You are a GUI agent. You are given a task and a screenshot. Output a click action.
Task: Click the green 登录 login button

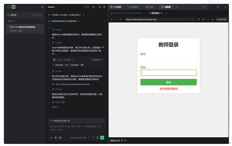point(168,82)
